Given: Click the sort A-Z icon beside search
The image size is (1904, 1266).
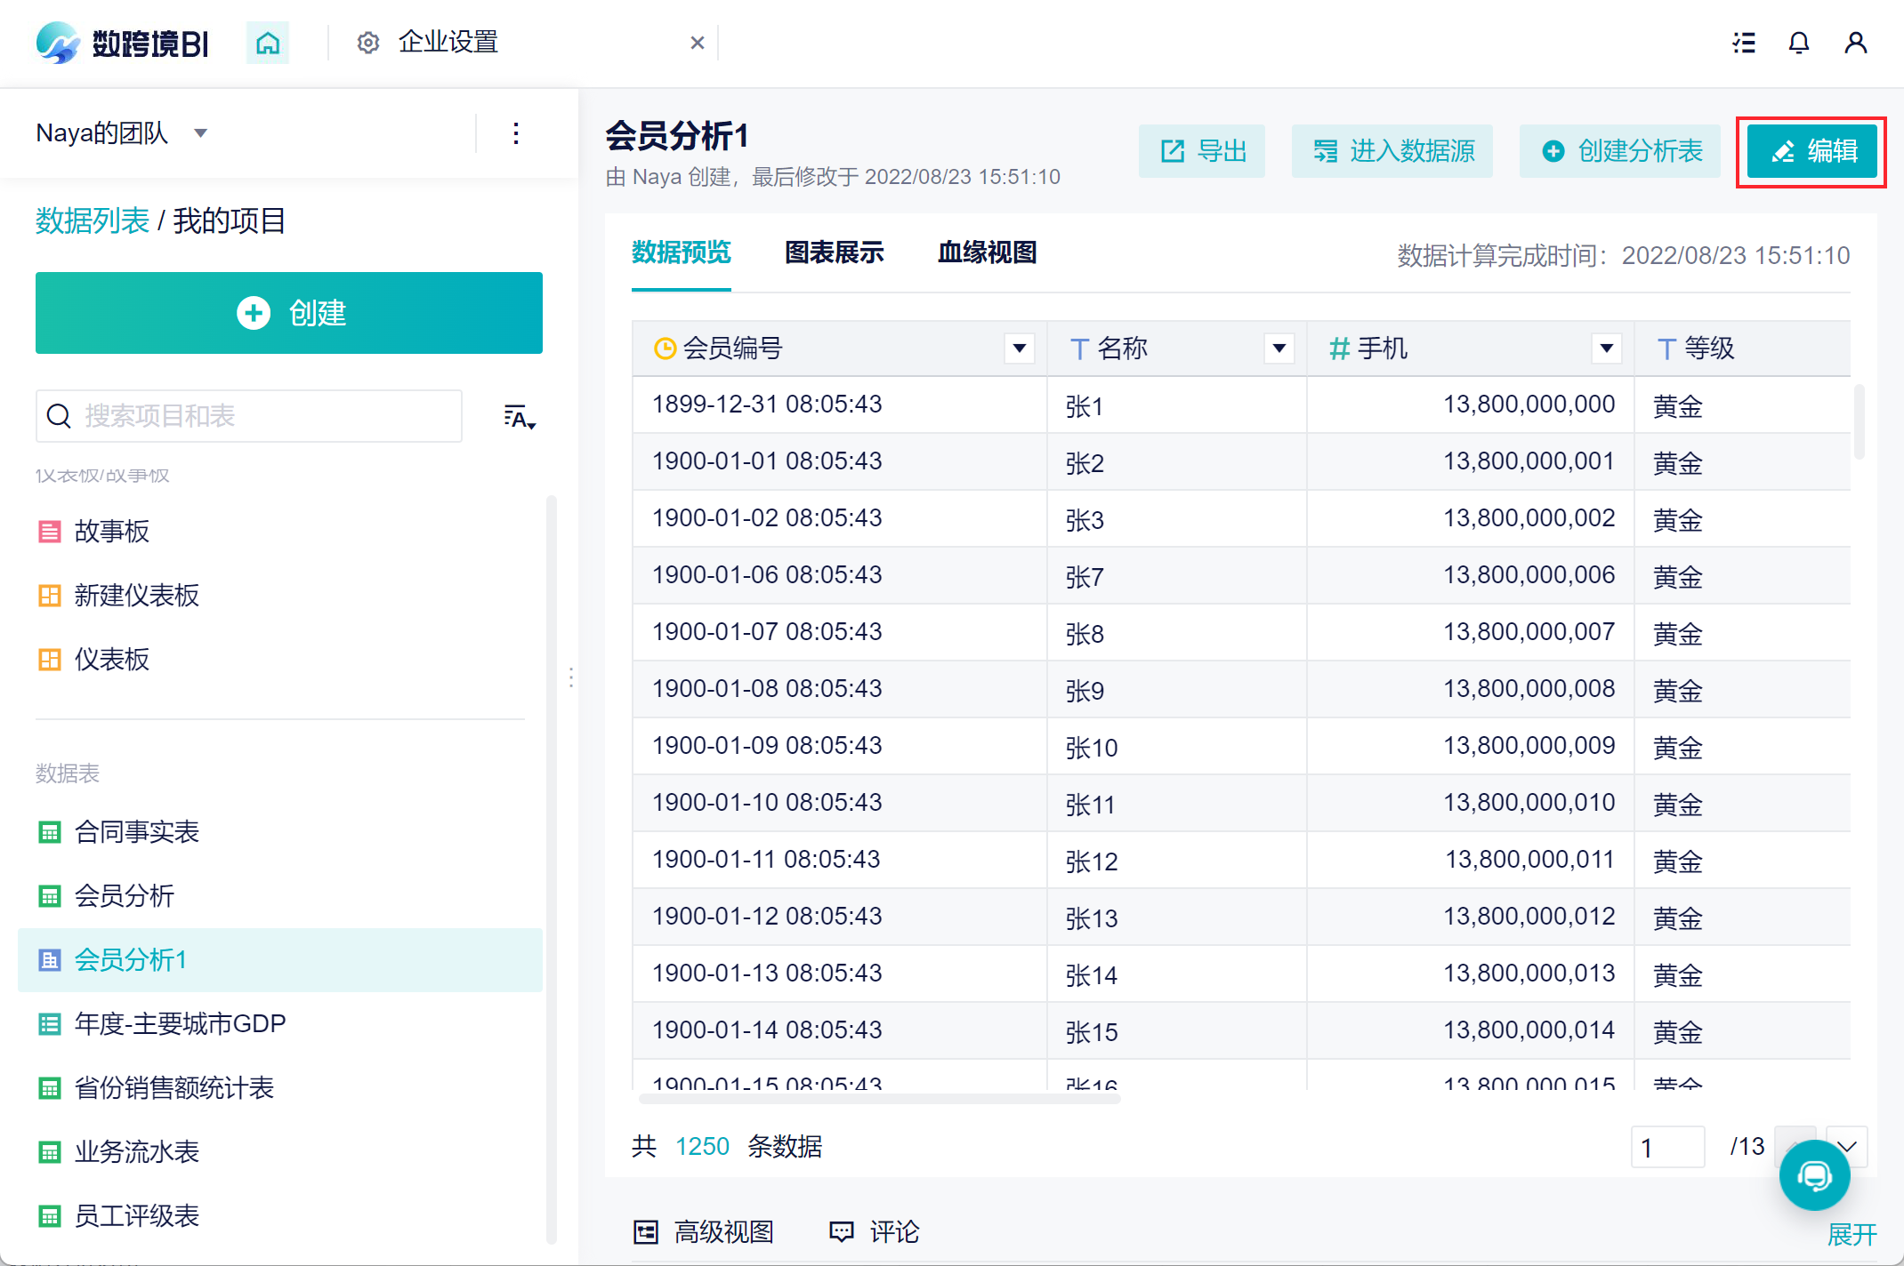Looking at the screenshot, I should 519,417.
